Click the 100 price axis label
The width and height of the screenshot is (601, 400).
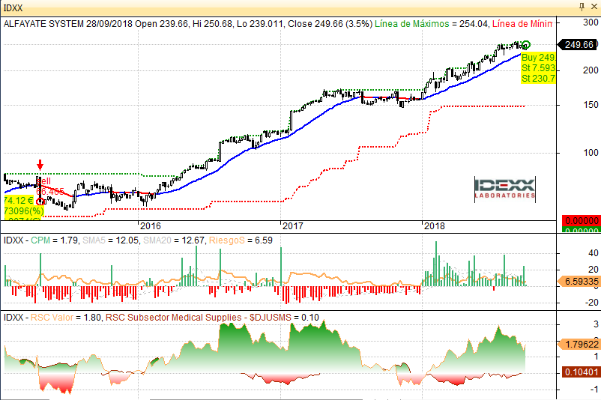point(591,153)
